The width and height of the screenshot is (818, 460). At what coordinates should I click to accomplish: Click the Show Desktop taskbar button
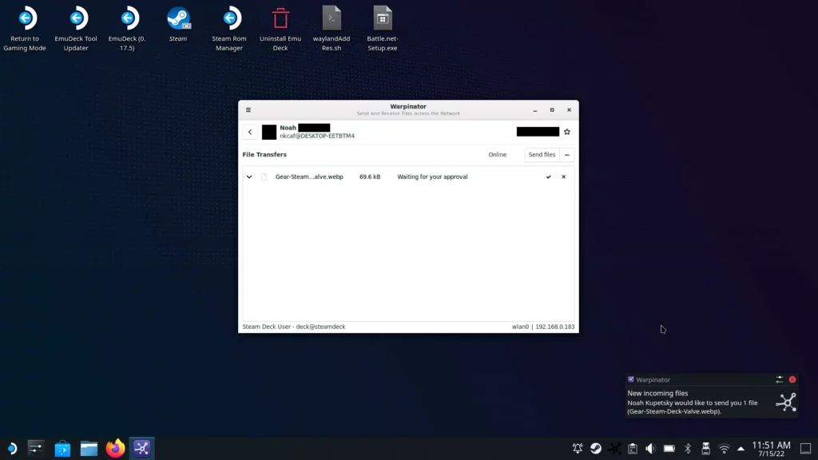click(x=805, y=449)
